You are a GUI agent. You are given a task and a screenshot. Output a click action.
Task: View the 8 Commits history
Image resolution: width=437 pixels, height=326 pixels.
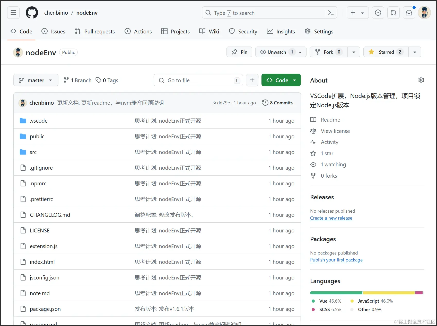(277, 103)
